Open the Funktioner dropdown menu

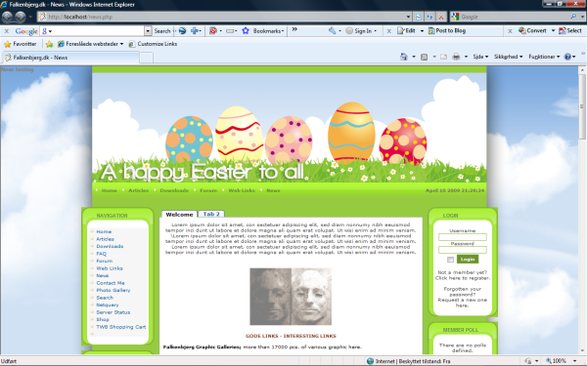point(544,57)
